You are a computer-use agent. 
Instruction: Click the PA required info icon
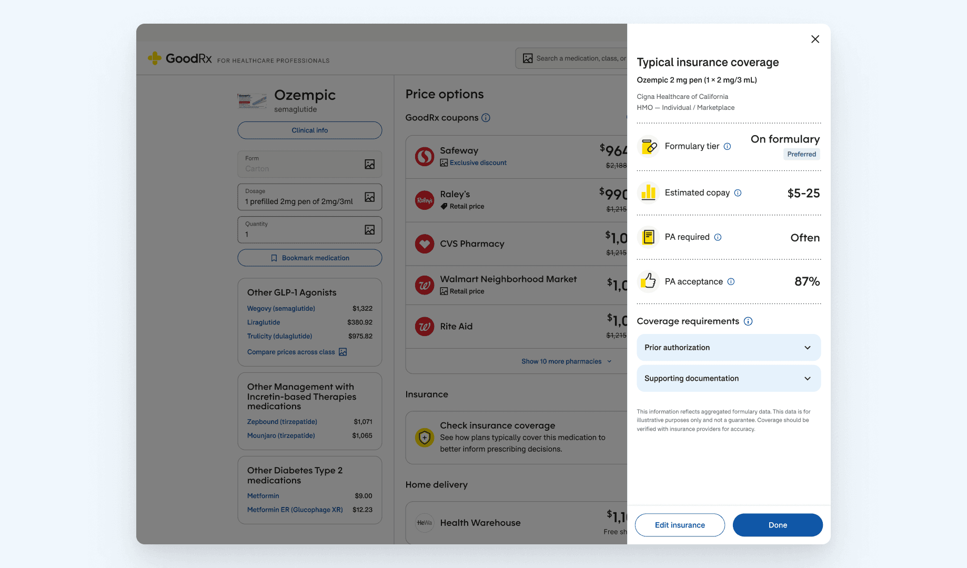(718, 237)
